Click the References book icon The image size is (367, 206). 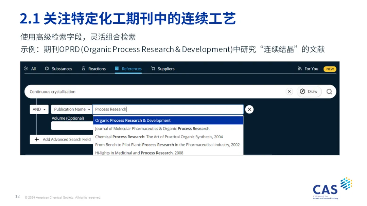[117, 68]
